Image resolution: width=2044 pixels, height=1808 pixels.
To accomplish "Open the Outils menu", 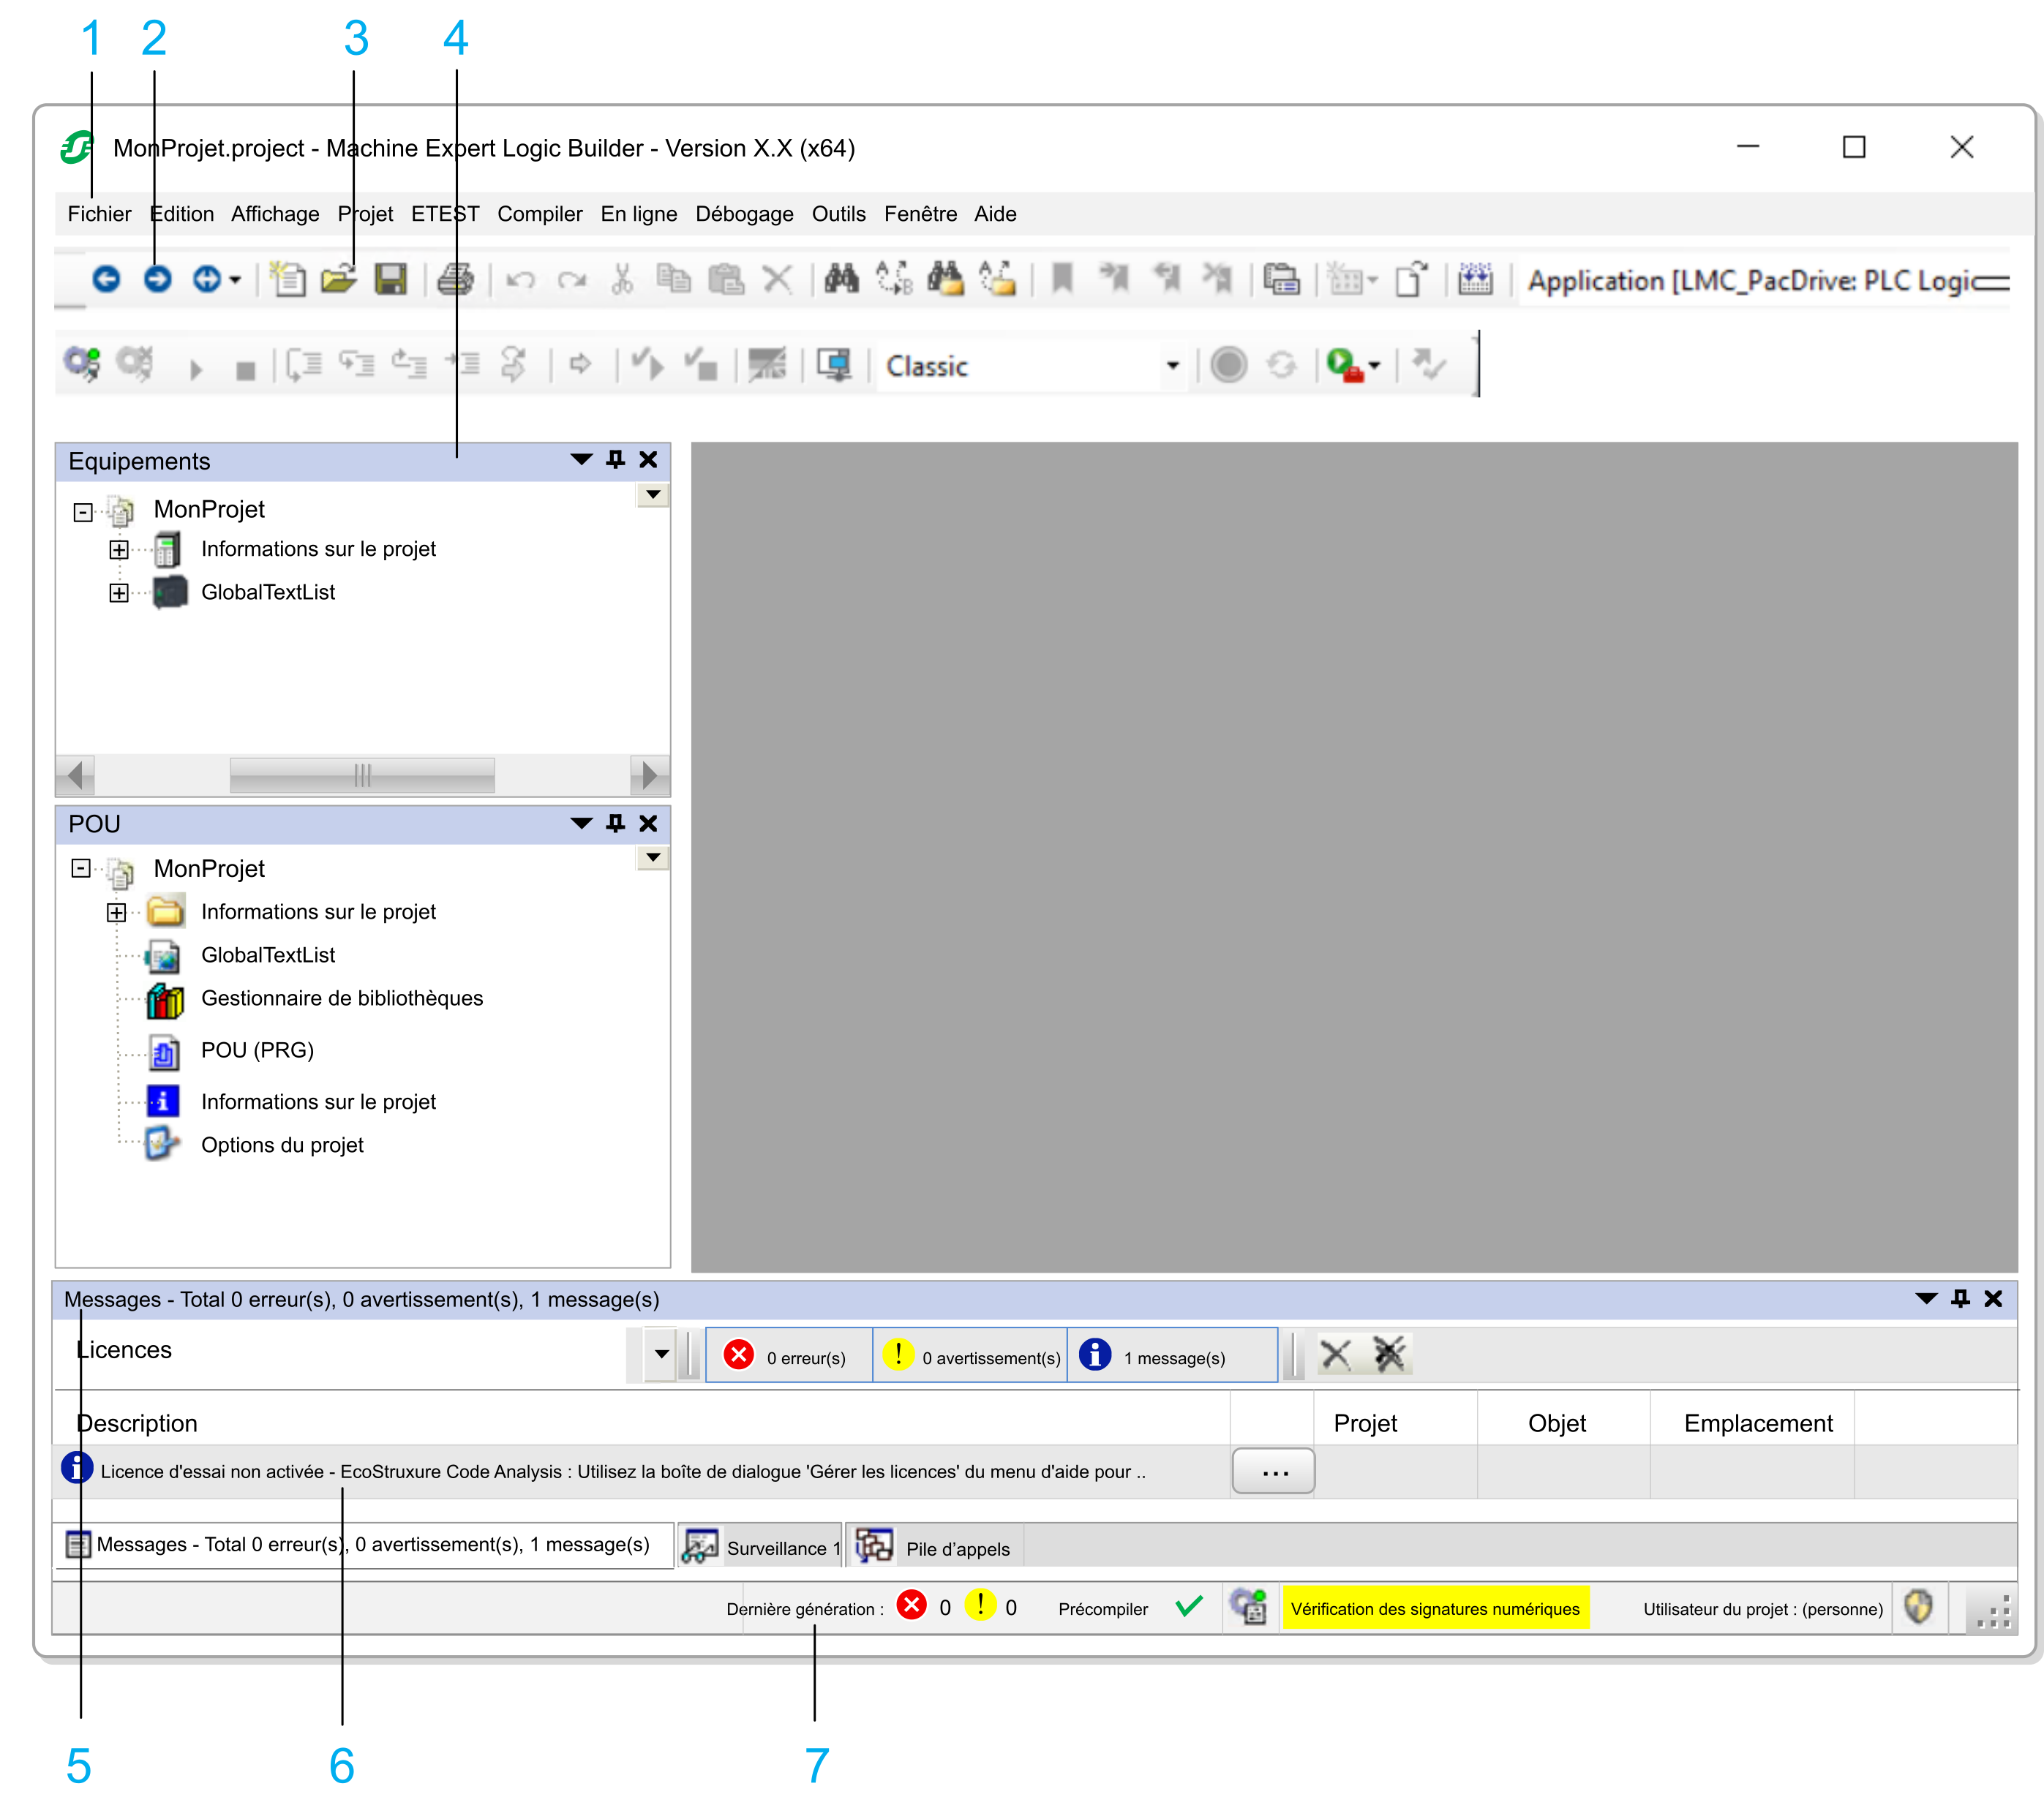I will 838,214.
